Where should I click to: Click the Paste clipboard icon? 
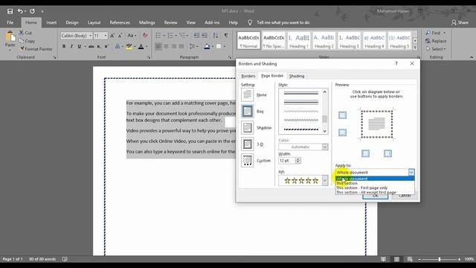10,36
